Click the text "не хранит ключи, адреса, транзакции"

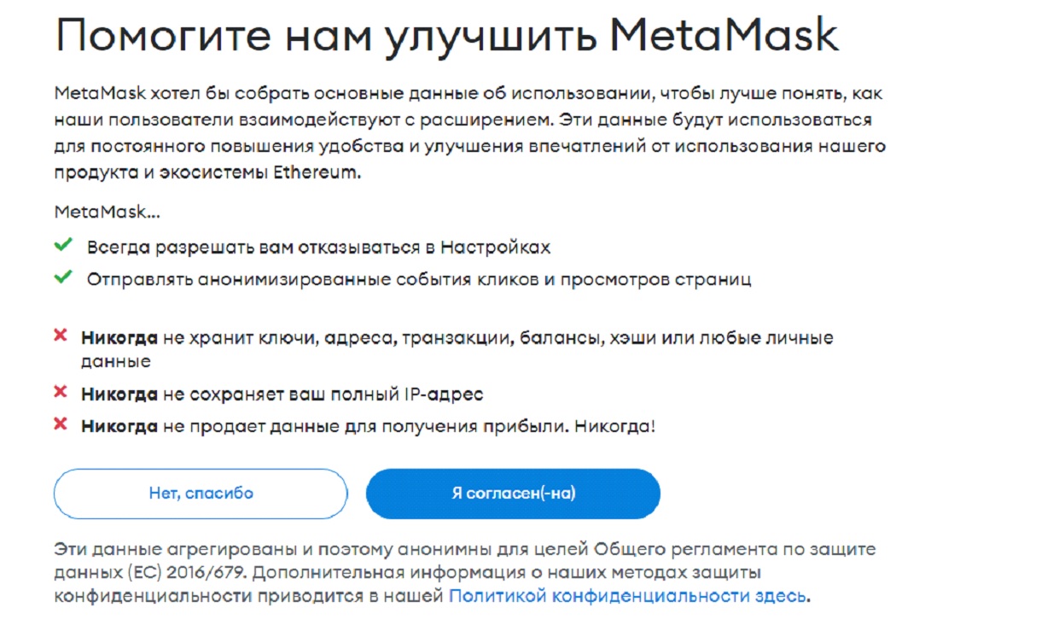tap(375, 338)
